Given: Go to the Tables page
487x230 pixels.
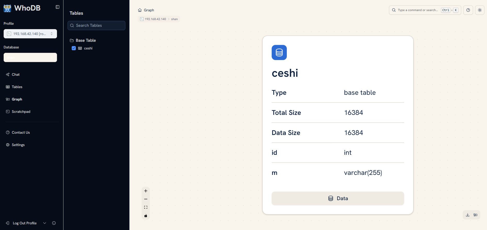Looking at the screenshot, I should tap(17, 87).
